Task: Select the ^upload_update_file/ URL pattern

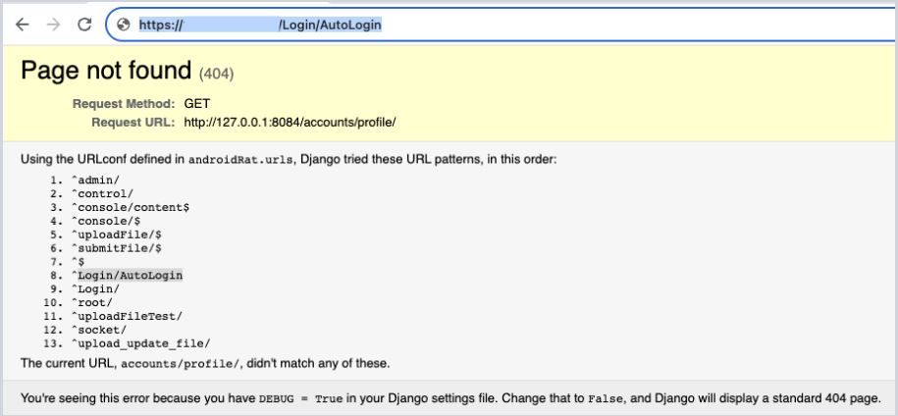Action: point(139,343)
